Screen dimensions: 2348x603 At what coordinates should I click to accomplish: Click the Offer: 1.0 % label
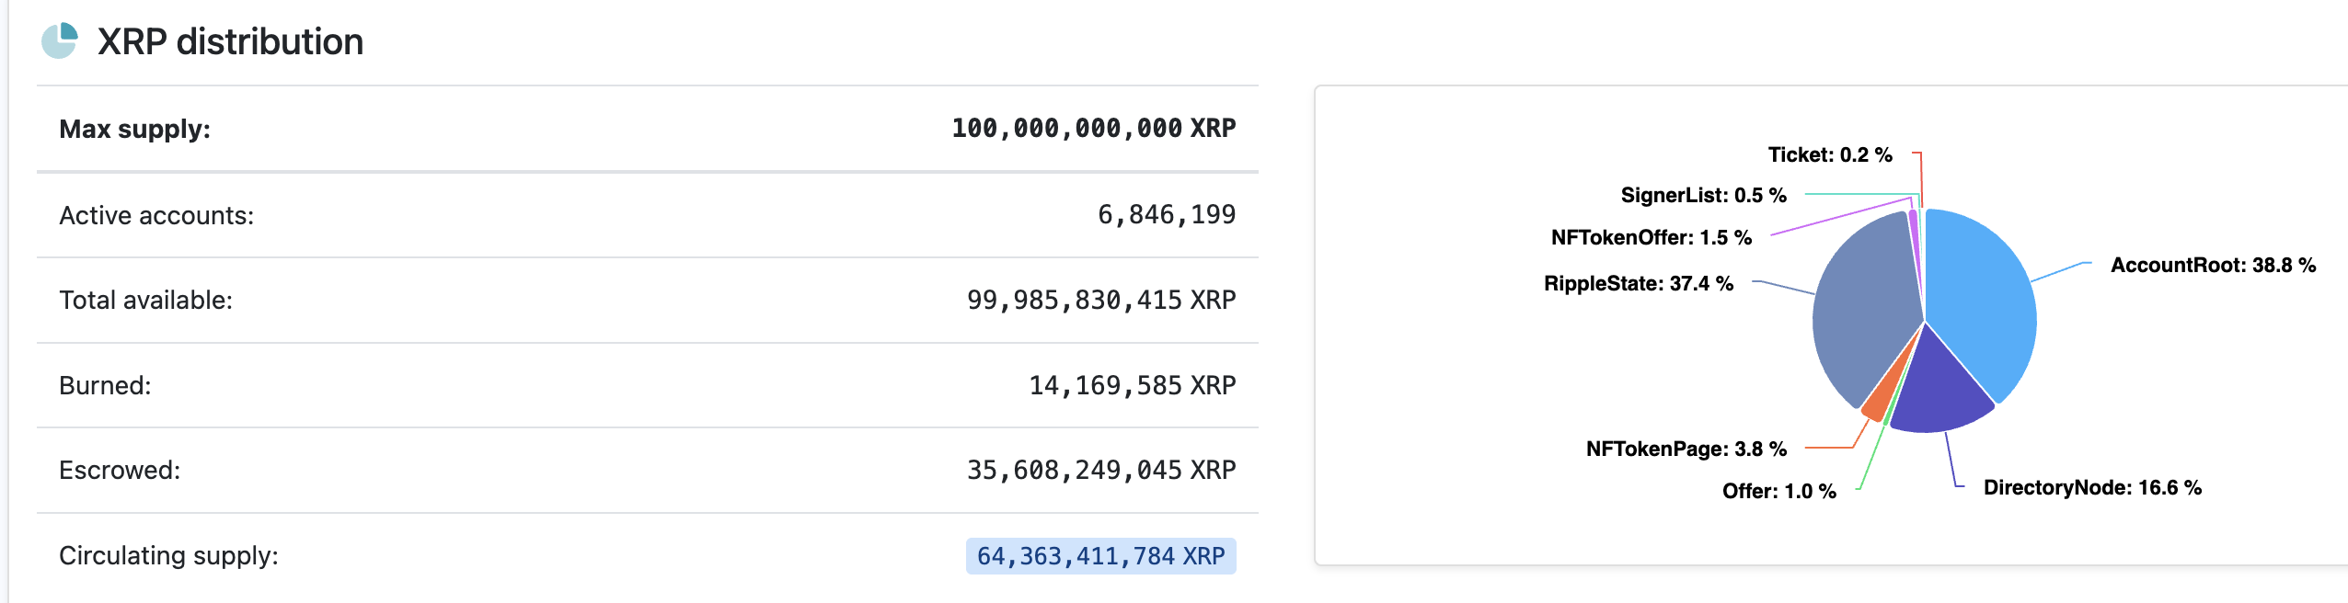[x=1779, y=491]
